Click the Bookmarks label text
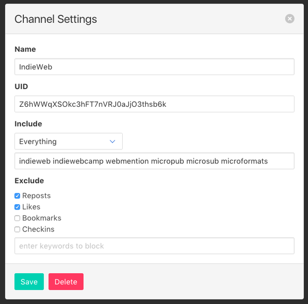 42,218
